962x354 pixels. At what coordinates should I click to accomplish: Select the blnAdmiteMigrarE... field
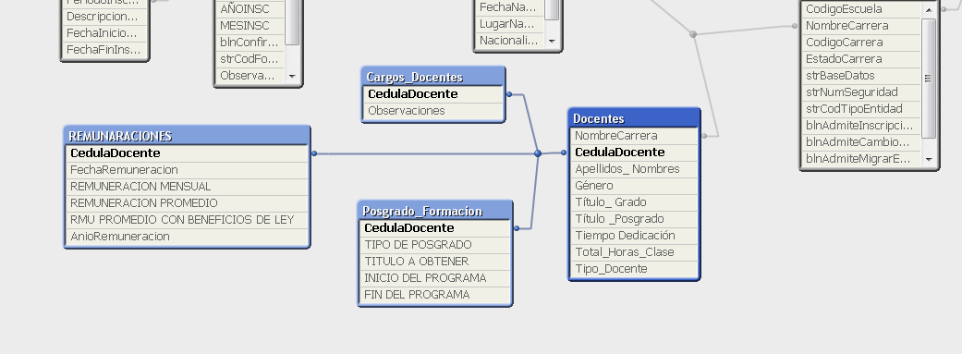[861, 158]
